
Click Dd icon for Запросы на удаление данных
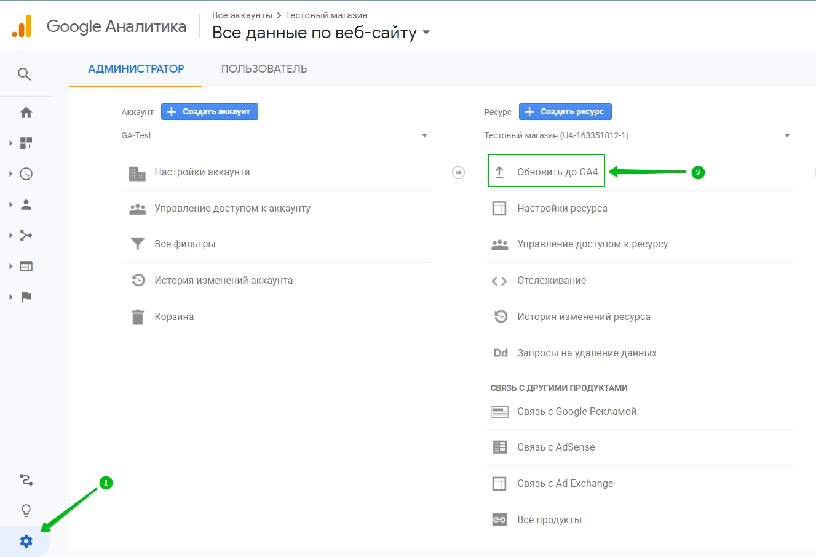click(x=501, y=353)
